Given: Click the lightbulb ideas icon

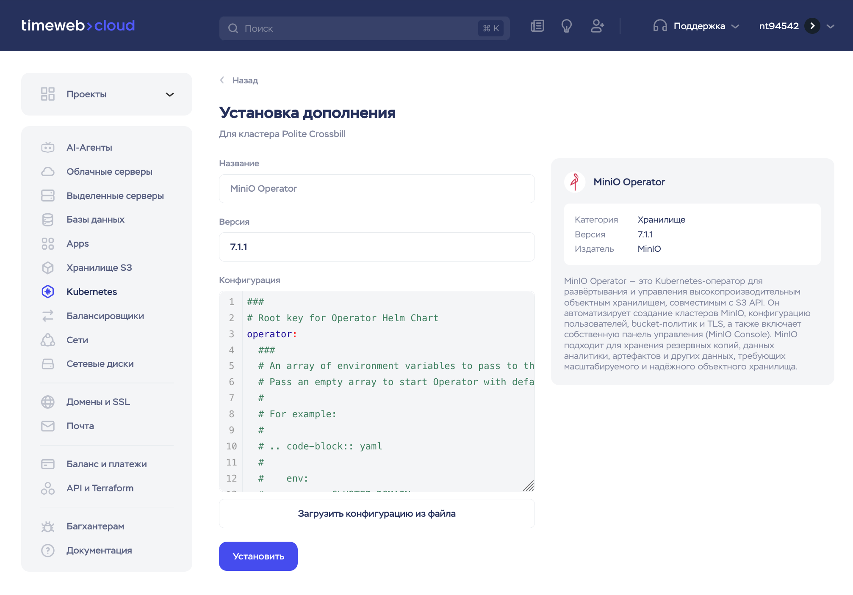Looking at the screenshot, I should click(x=566, y=26).
